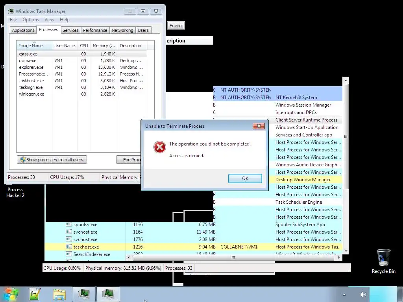Click Show processes from all users button

pyautogui.click(x=52, y=160)
